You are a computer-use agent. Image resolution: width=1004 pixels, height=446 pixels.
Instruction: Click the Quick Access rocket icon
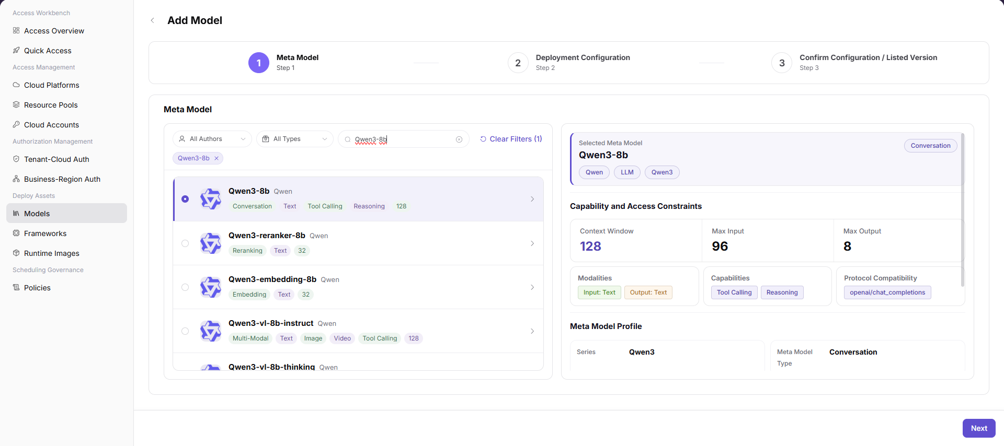pos(16,50)
